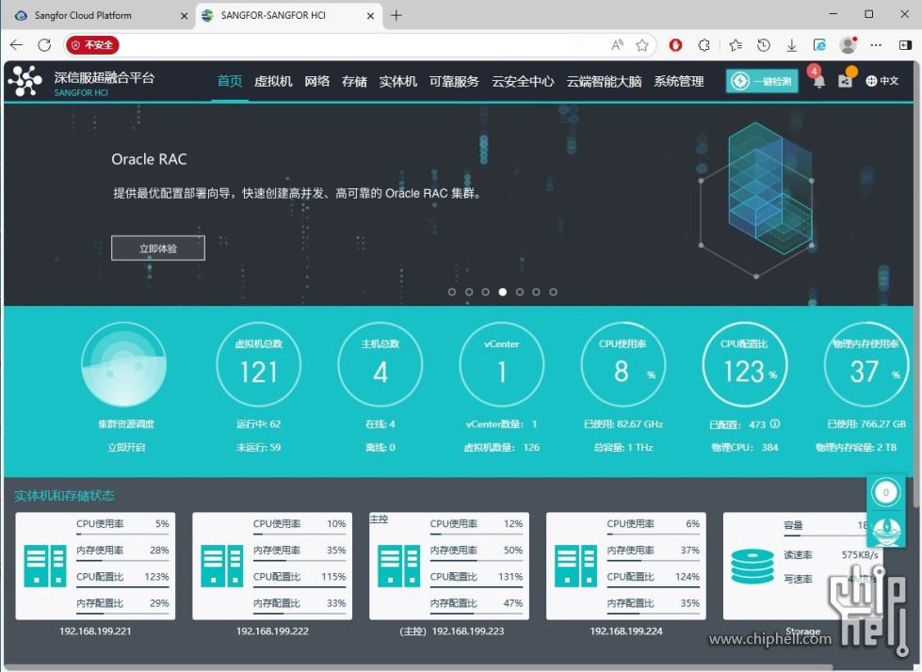Screen dimensions: 922x672
Task: Click the server icon for 192.168.199.221
Action: (x=44, y=567)
